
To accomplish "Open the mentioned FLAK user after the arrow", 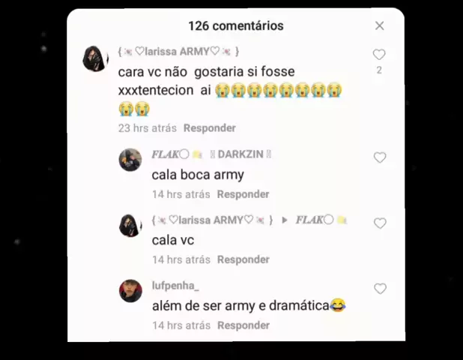I will pos(321,220).
